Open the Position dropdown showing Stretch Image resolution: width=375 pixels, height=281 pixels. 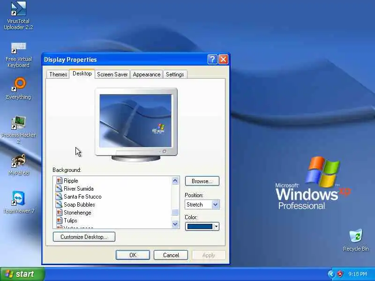(x=202, y=205)
